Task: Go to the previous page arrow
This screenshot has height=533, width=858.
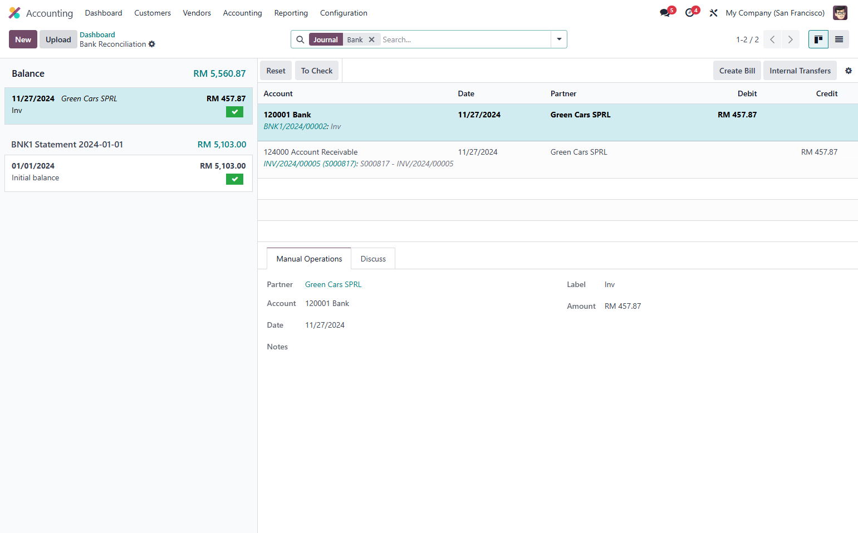Action: pyautogui.click(x=772, y=40)
